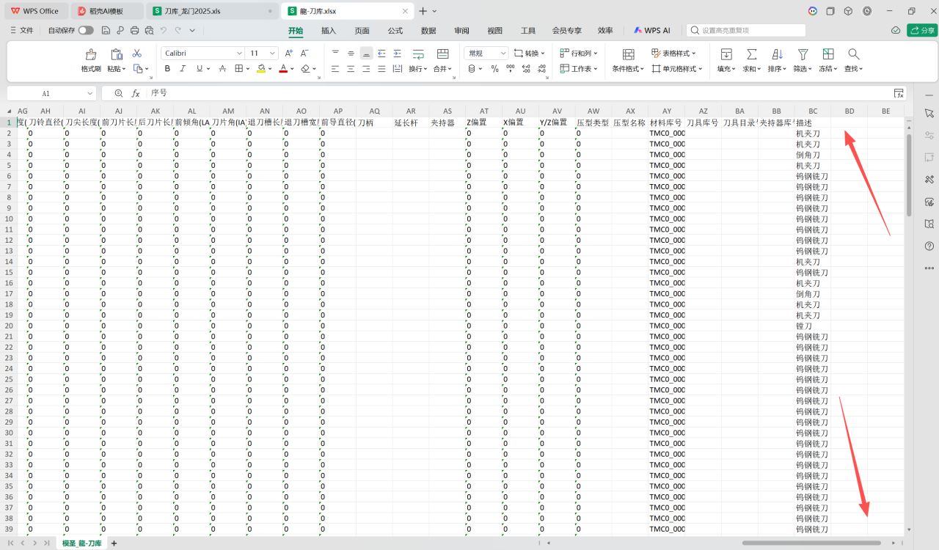Click the Thousands Separator icon
Image resolution: width=939 pixels, height=550 pixels.
pyautogui.click(x=511, y=69)
